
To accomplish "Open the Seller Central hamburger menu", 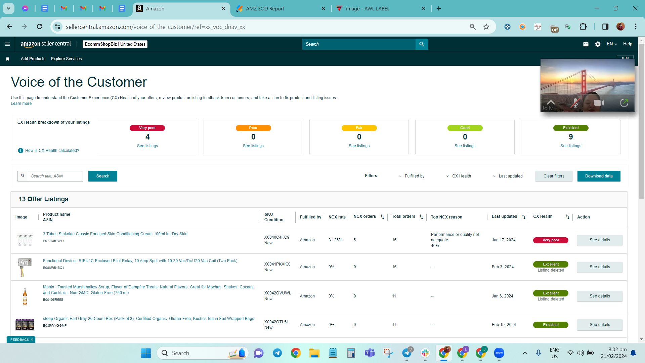I will (x=7, y=44).
